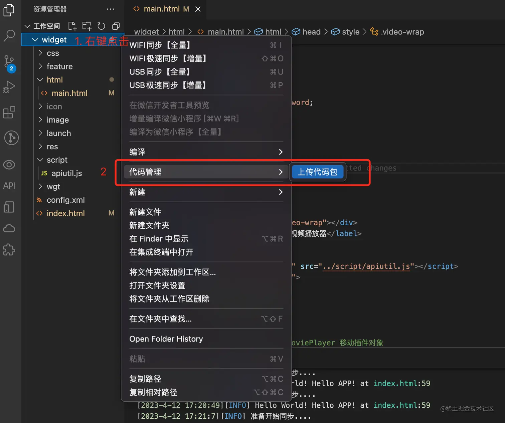Viewport: 505px width, 423px height.
Task: Click the API icon in activity bar
Action: coord(9,186)
